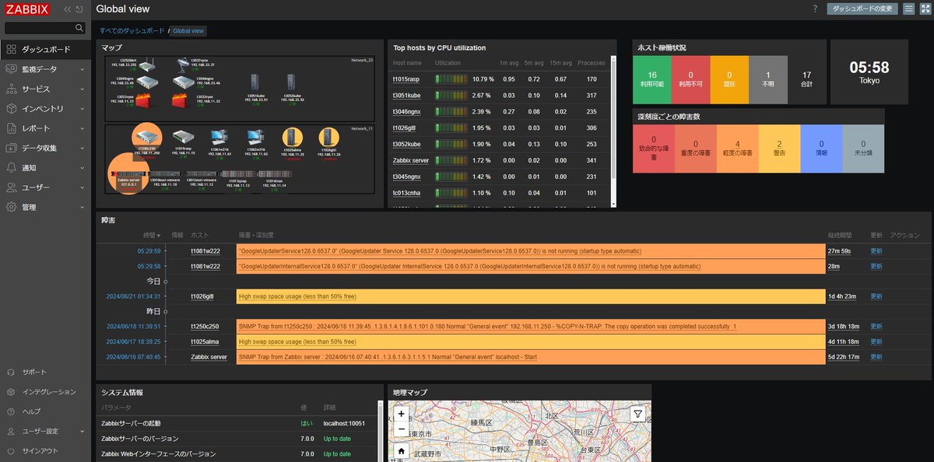
Task: Click t1015rasp CPU utilization bar
Action: (451, 79)
